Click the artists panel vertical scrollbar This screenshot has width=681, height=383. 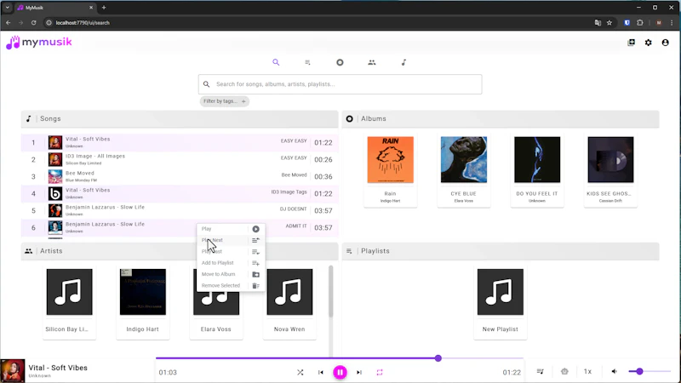tap(330, 291)
